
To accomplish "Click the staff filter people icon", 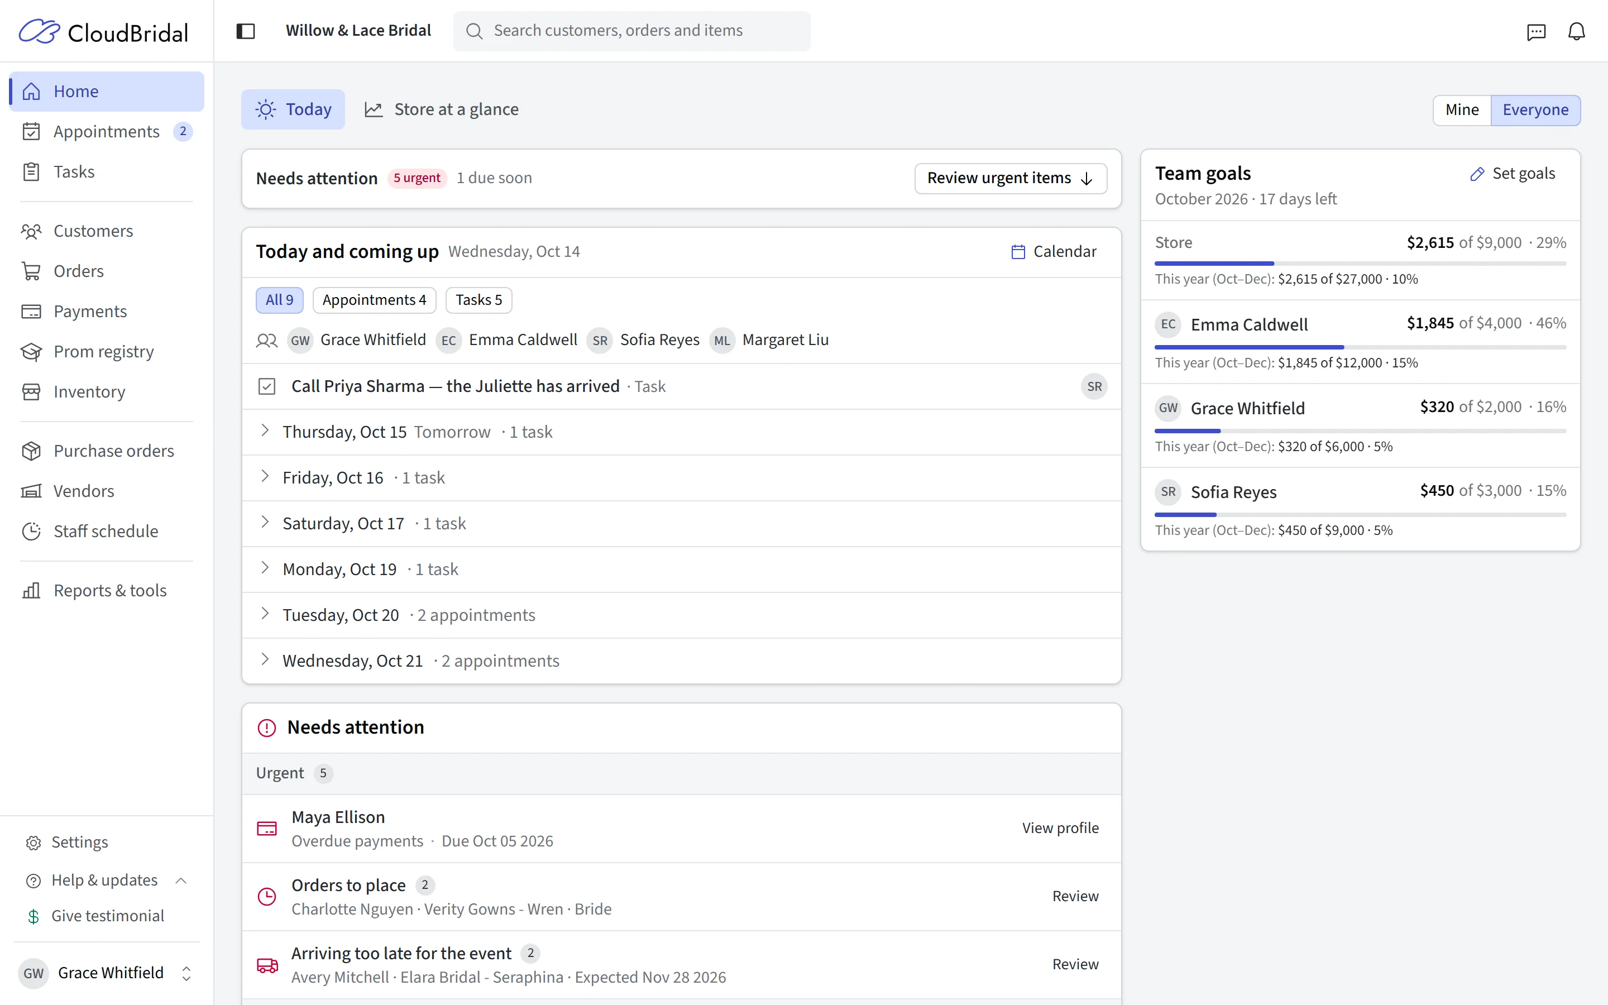I will point(266,341).
